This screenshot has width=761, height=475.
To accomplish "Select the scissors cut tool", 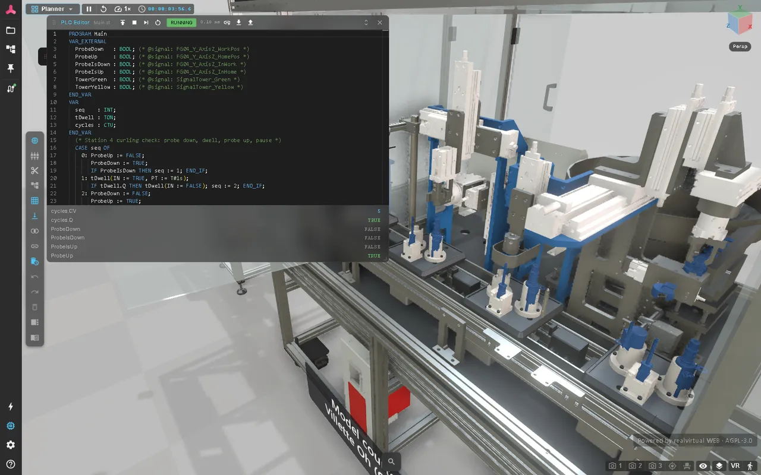I will tap(34, 171).
